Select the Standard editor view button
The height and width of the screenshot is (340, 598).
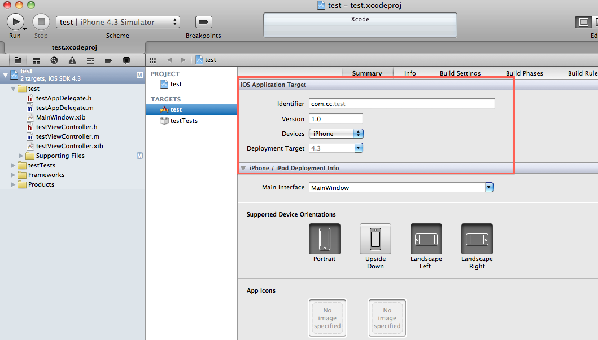[583, 22]
